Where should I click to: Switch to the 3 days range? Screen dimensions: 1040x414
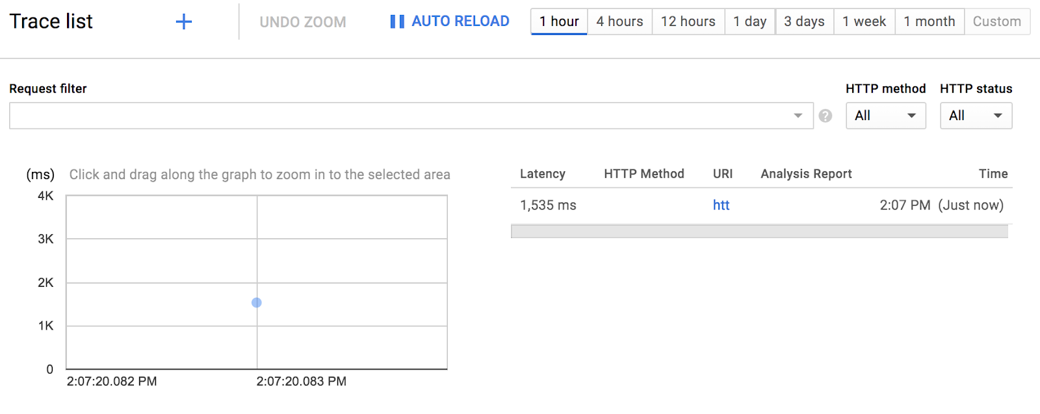[804, 21]
